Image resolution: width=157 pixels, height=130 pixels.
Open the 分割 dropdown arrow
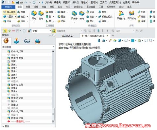pyautogui.click(x=96, y=17)
